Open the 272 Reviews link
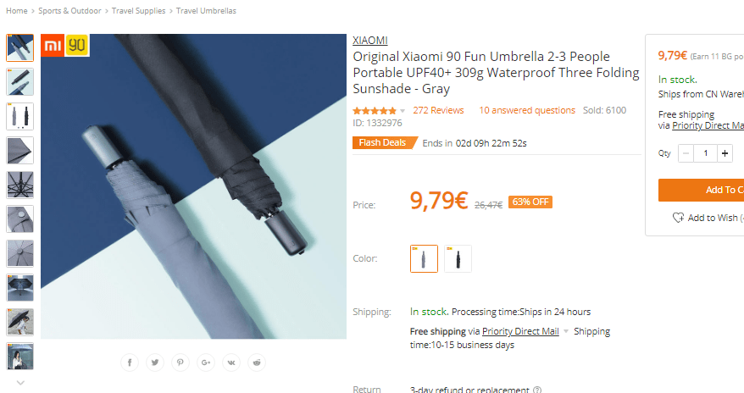Screen dimensions: 744x393 [x=438, y=110]
